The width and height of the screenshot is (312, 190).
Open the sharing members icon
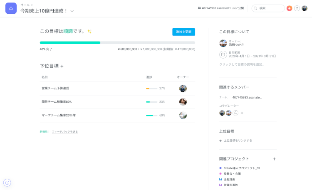tap(199, 8)
